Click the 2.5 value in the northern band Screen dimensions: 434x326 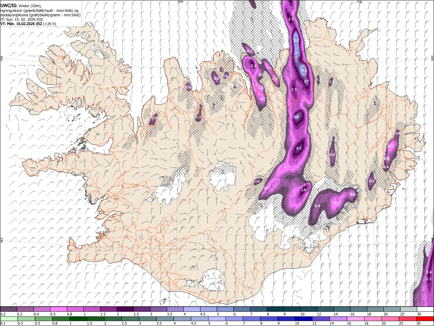[x=291, y=19]
